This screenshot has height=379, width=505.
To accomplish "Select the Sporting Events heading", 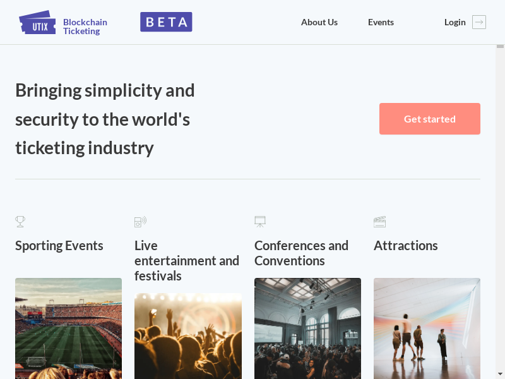I will tap(59, 246).
